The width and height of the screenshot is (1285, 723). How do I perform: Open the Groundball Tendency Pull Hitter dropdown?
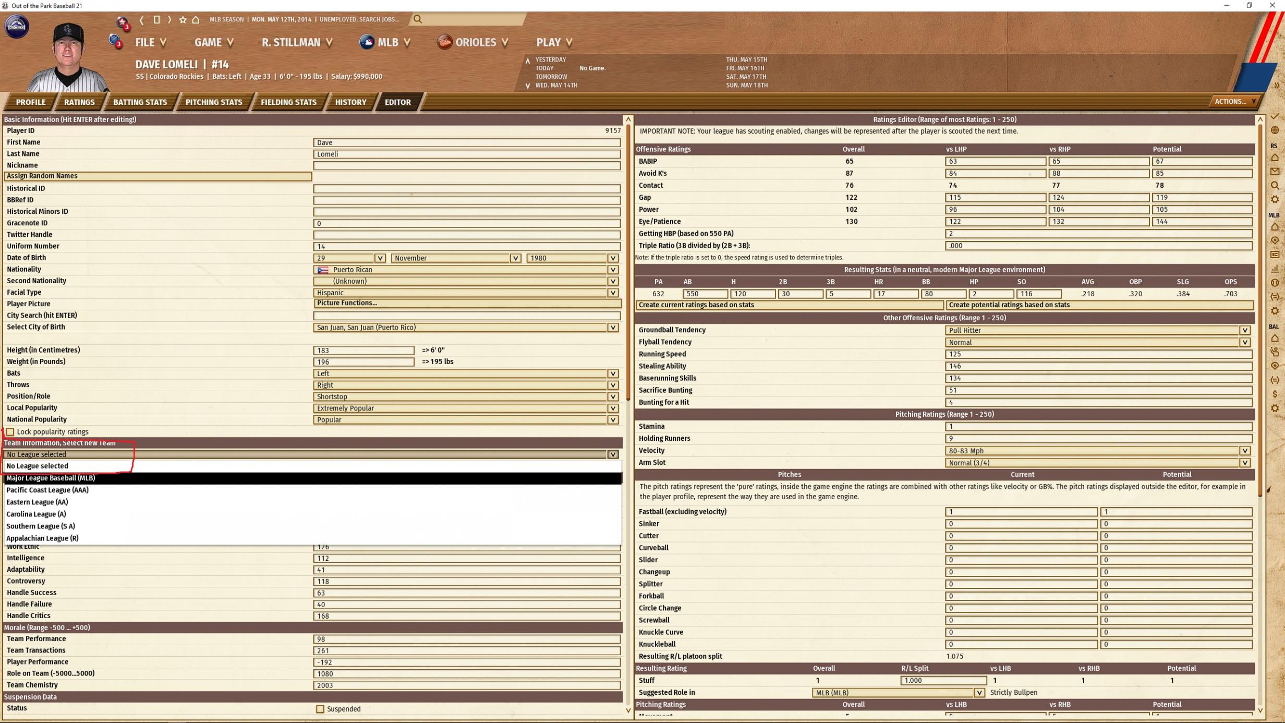pos(1098,330)
